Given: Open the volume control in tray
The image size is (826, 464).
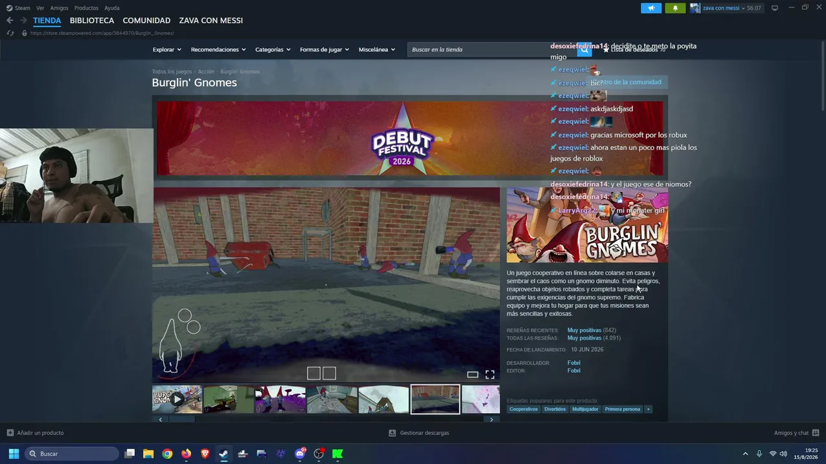Looking at the screenshot, I should coord(783,454).
